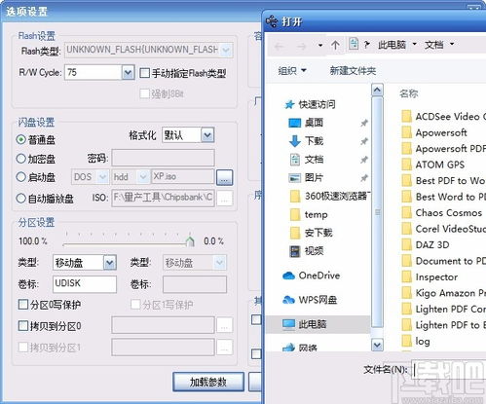
Task: Click the up-directory arrow in the Open dialog
Action: click(335, 45)
